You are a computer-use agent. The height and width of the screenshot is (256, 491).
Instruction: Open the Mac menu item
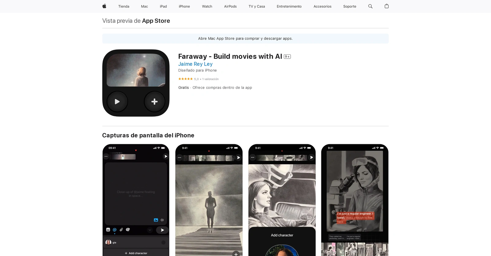pos(145,6)
